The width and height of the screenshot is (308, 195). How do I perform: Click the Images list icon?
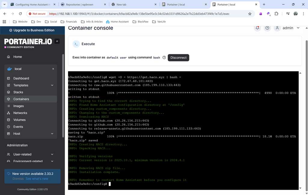point(8,106)
